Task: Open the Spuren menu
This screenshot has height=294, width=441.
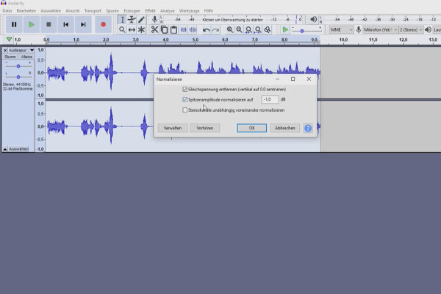Action: [x=112, y=11]
